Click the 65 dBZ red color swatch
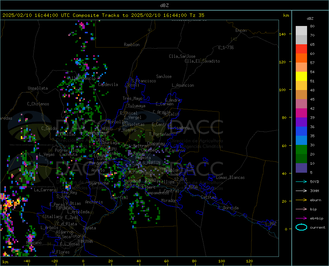This screenshot has height=266, width=329. click(x=301, y=49)
